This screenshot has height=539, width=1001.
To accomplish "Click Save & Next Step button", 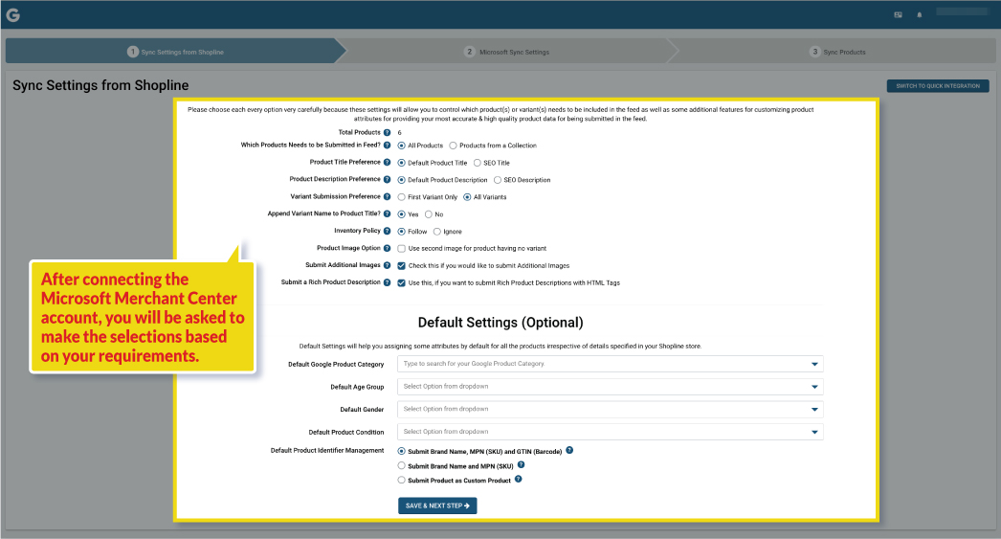I will point(437,505).
